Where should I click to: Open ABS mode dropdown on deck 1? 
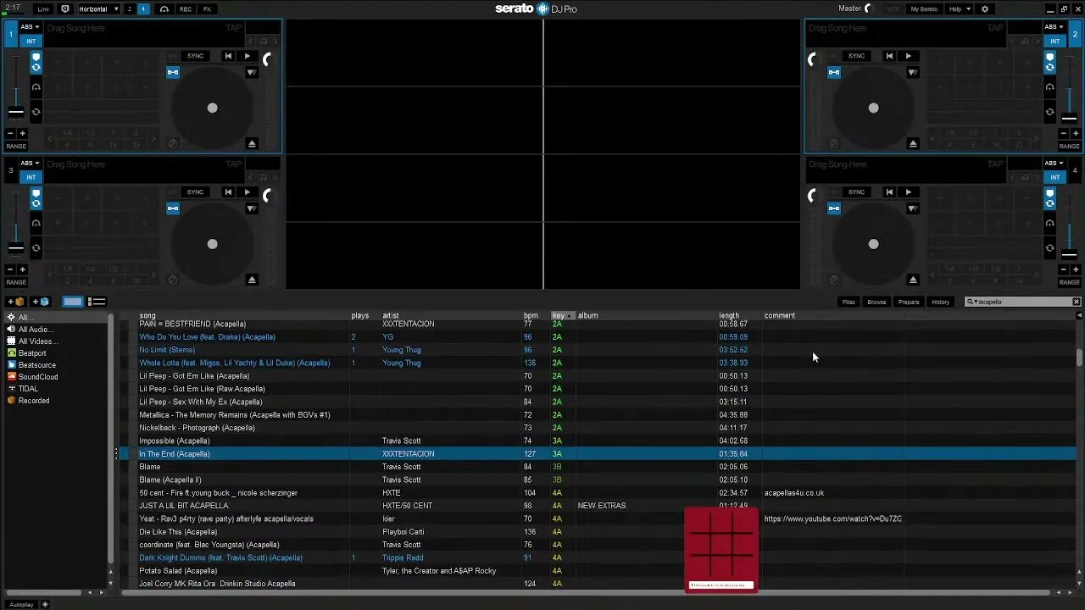point(31,27)
